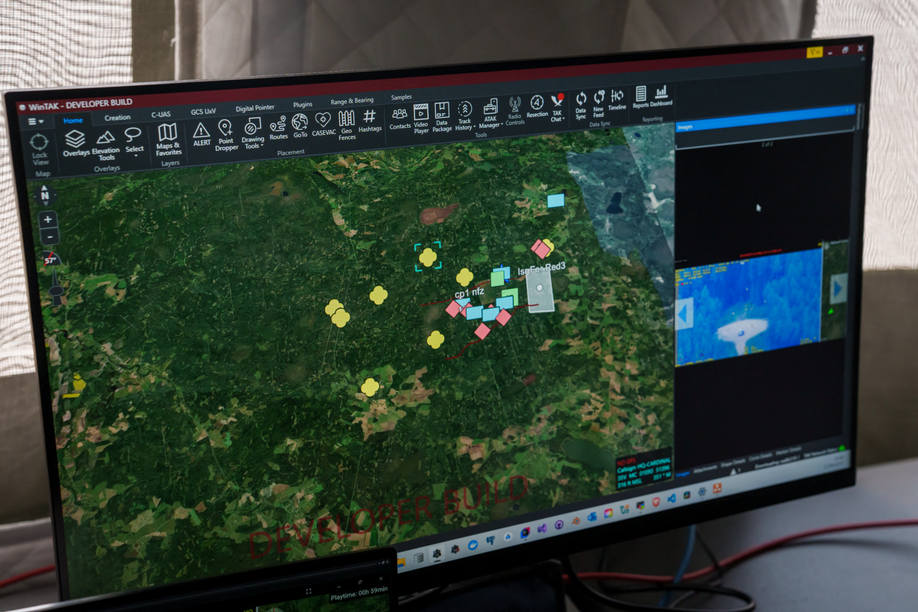
Task: Open the Data Package tool
Action: point(442,117)
